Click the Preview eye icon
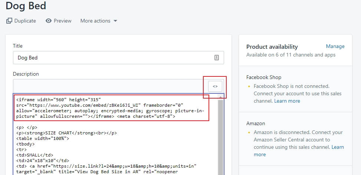Viewport: 361px width, 175px height. [x=48, y=21]
